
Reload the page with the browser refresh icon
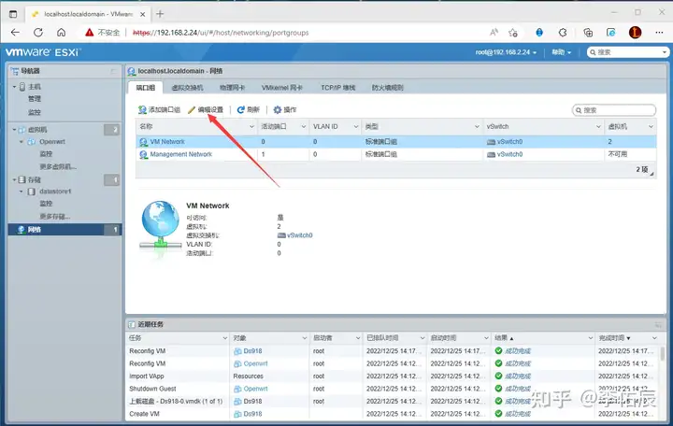tap(38, 32)
